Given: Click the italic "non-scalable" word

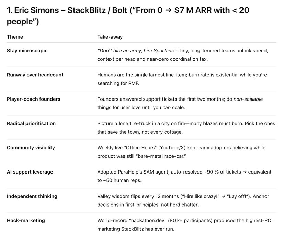Looking at the screenshot, I should [248, 99].
